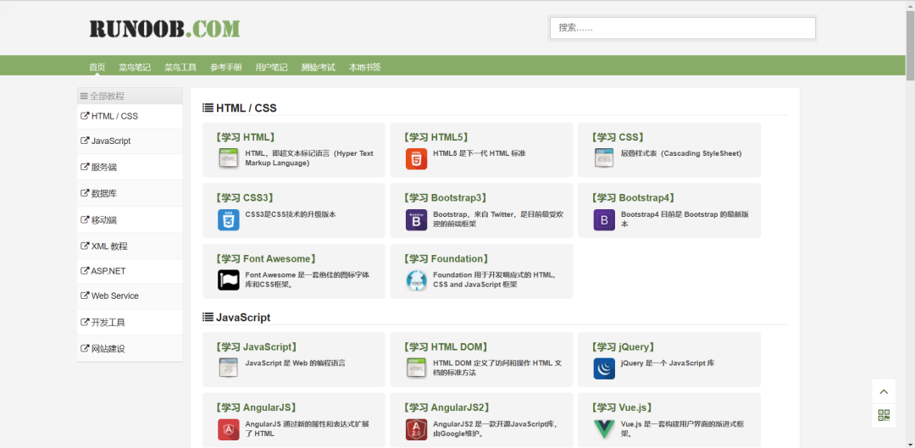Open the 【学习 Foundation】 title link
The width and height of the screenshot is (915, 448).
446,258
